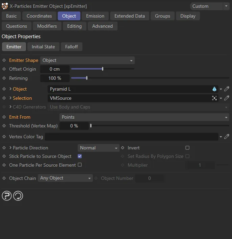Viewport: 232px width, 239px height.
Task: Click keyframe diamond next to Stick Particle to Source Object
Action: [4, 156]
